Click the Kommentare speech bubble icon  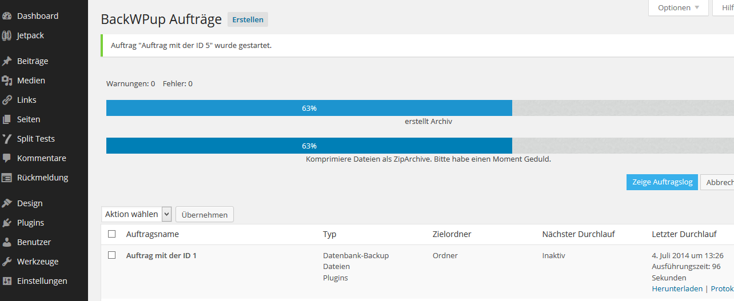7,158
